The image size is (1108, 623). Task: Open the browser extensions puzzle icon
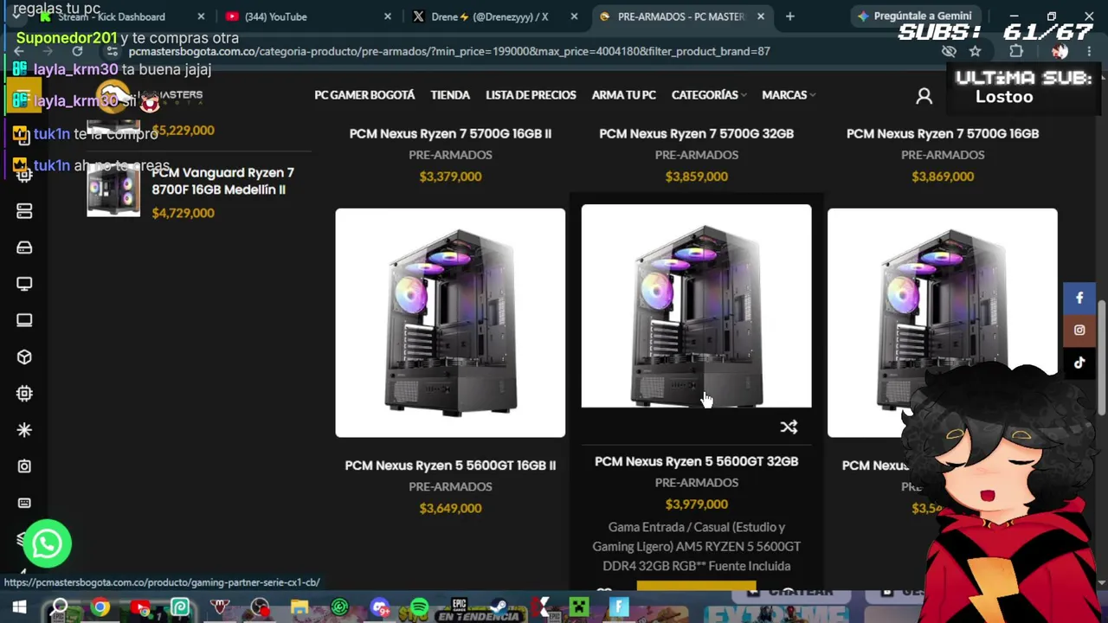point(1016,51)
